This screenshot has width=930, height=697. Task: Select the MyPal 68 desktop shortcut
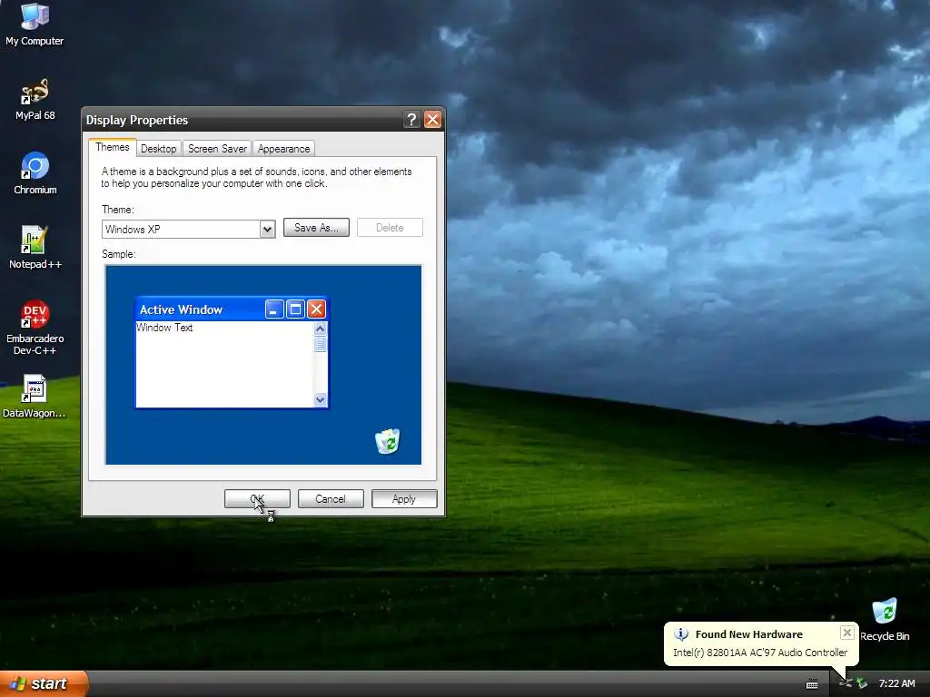click(35, 99)
